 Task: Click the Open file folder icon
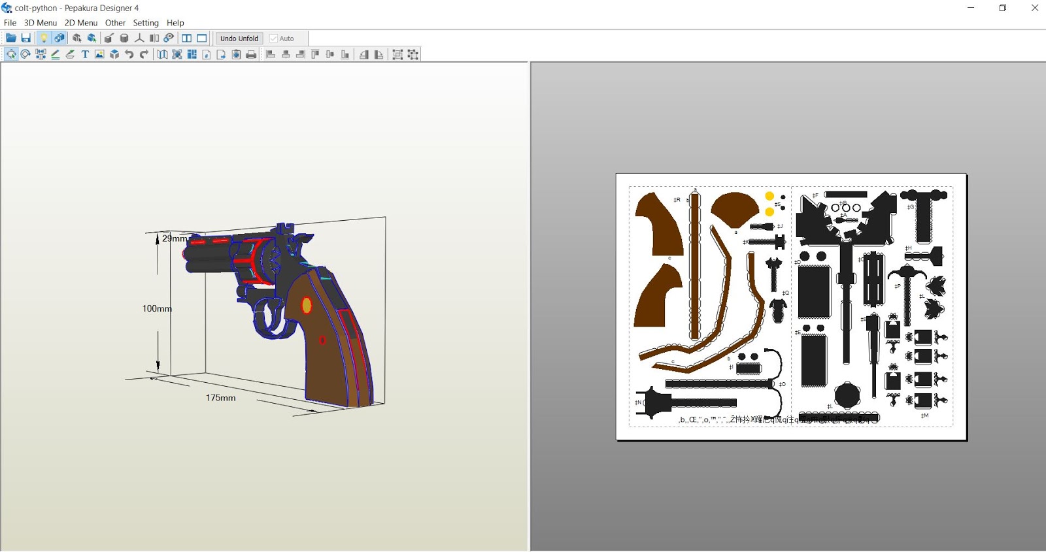pyautogui.click(x=11, y=38)
